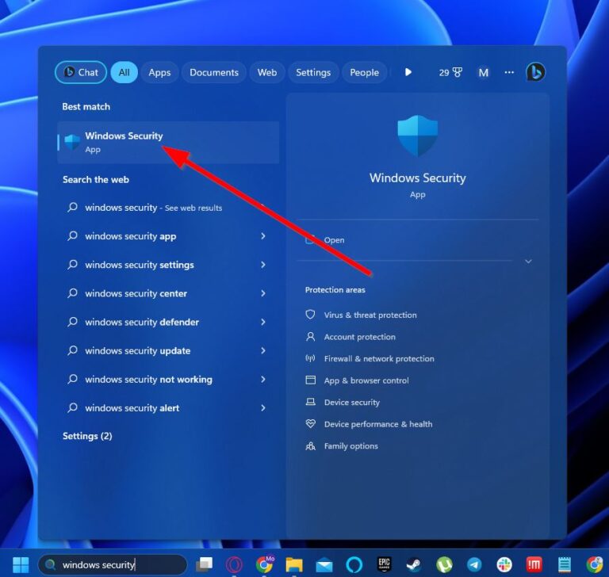Viewport: 609px width, 577px height.
Task: Select the Settings filter tab
Action: tap(313, 72)
